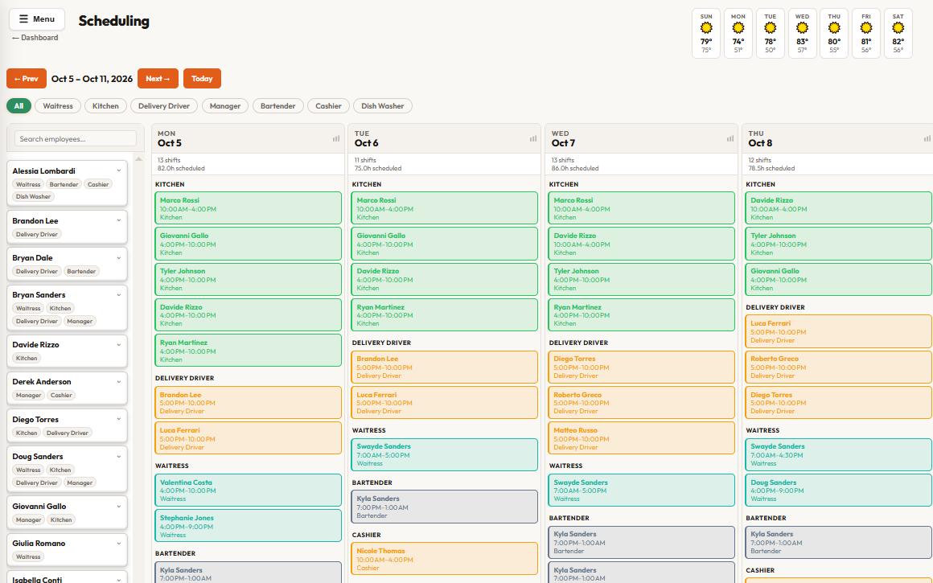Screen dimensions: 933x583
Task: Expand Davide Rizzo employee card chevron
Action: pos(118,344)
